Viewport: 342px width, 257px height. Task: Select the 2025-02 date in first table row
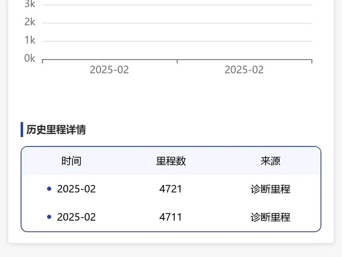(x=77, y=189)
